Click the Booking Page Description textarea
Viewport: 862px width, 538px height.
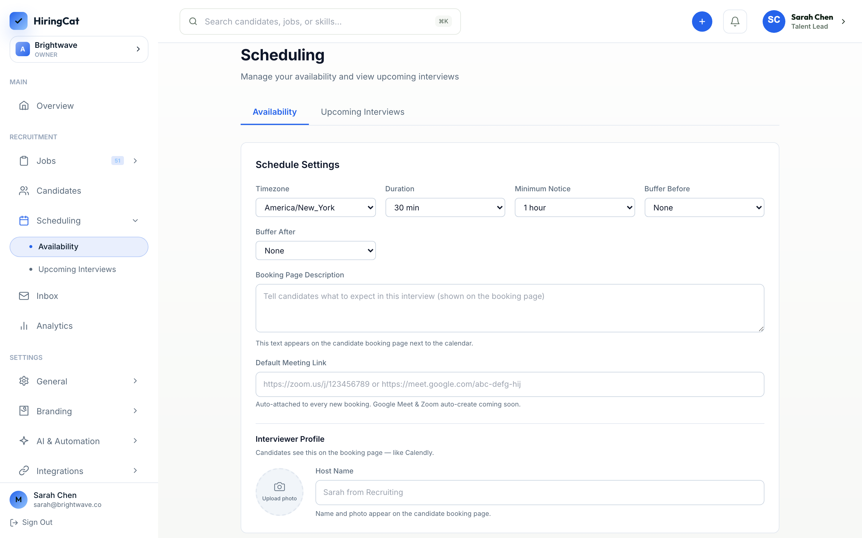pyautogui.click(x=509, y=308)
